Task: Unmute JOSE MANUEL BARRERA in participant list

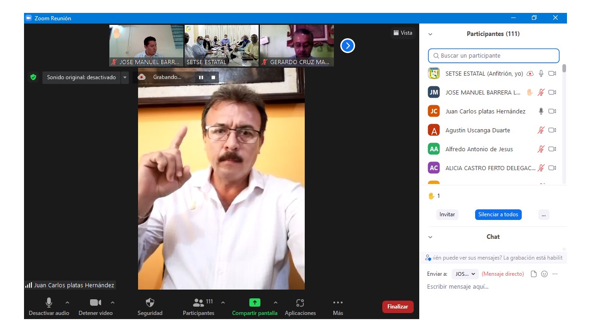Action: point(541,92)
